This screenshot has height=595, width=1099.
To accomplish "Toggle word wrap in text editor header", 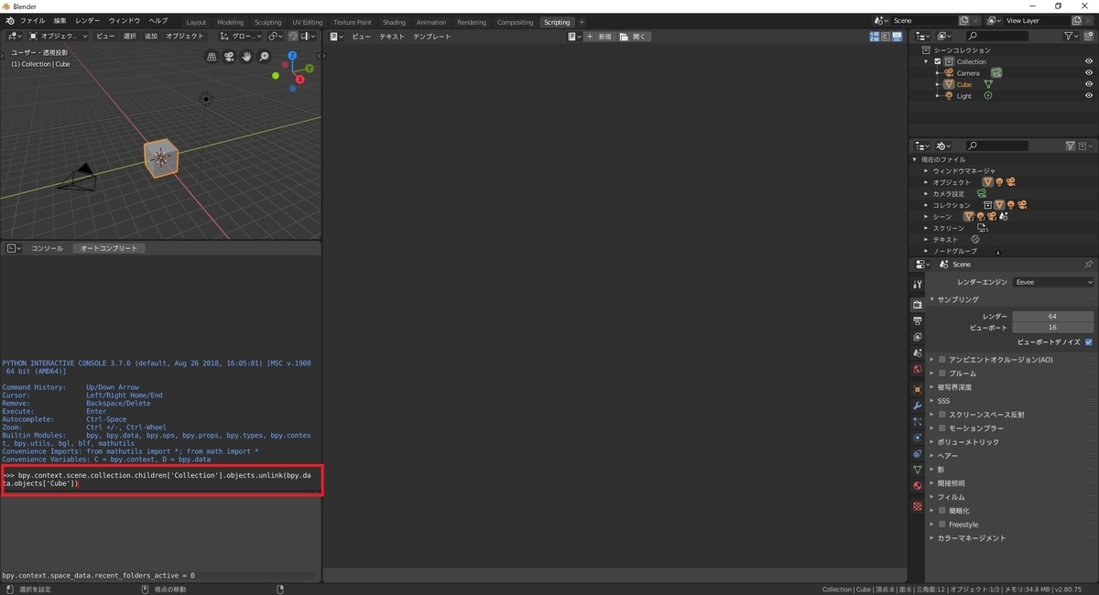I will click(x=885, y=37).
